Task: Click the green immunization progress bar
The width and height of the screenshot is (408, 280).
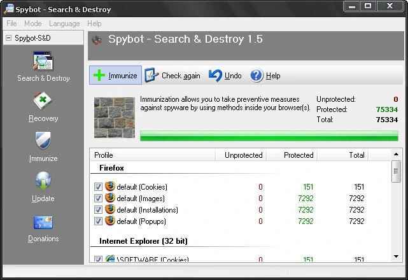Action: point(268,136)
